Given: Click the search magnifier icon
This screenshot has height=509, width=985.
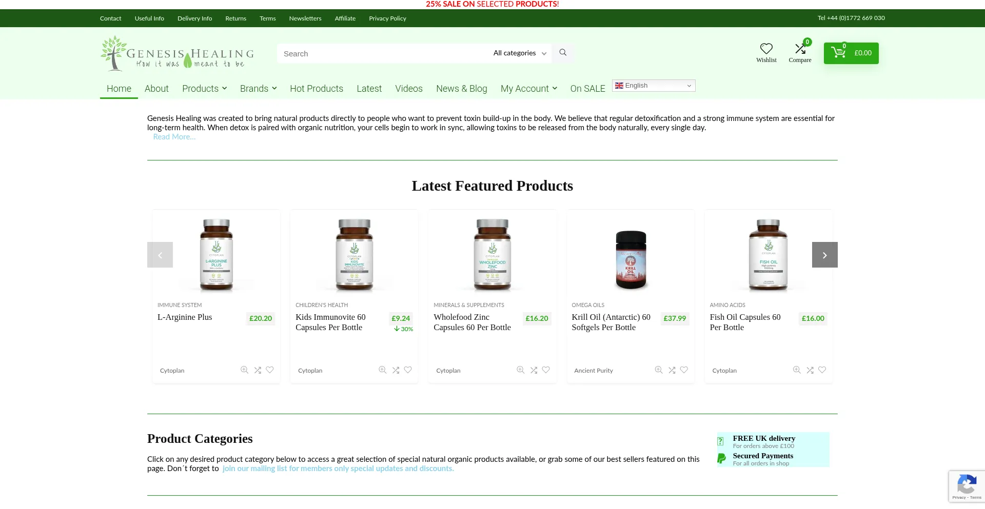Looking at the screenshot, I should point(563,53).
